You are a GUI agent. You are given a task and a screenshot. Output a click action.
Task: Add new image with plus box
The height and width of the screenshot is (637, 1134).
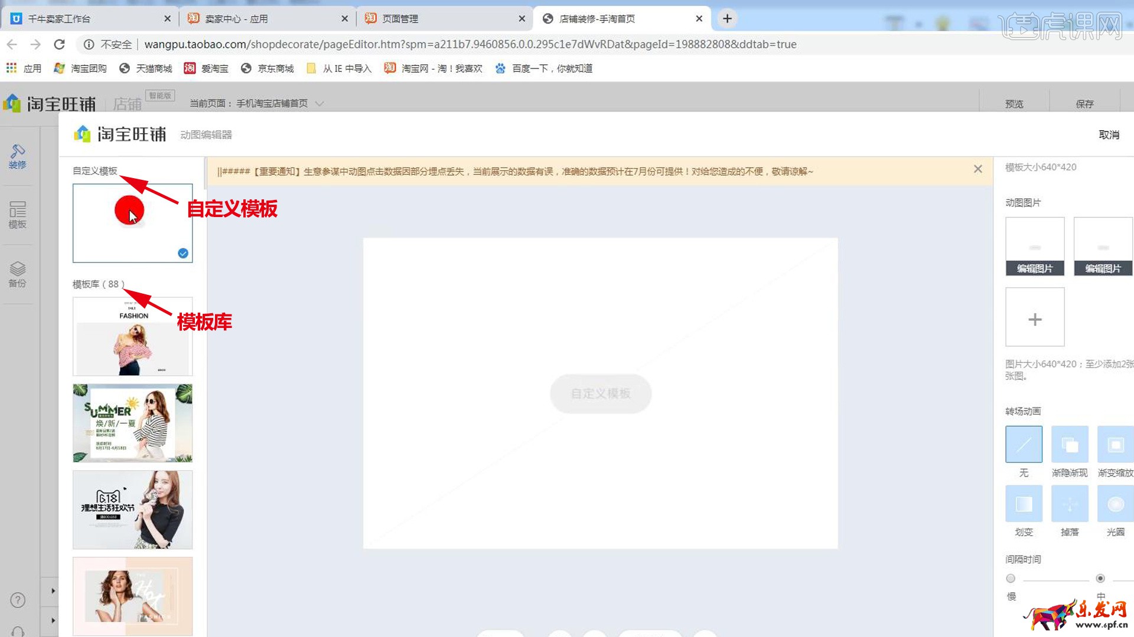click(x=1035, y=318)
